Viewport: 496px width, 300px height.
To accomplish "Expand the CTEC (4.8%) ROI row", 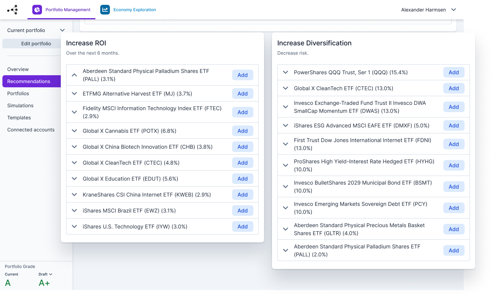I will pyautogui.click(x=74, y=163).
